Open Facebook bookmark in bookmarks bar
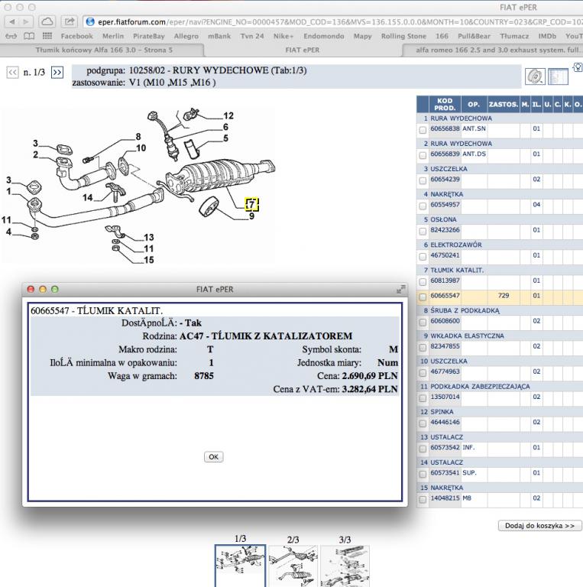 (x=76, y=36)
